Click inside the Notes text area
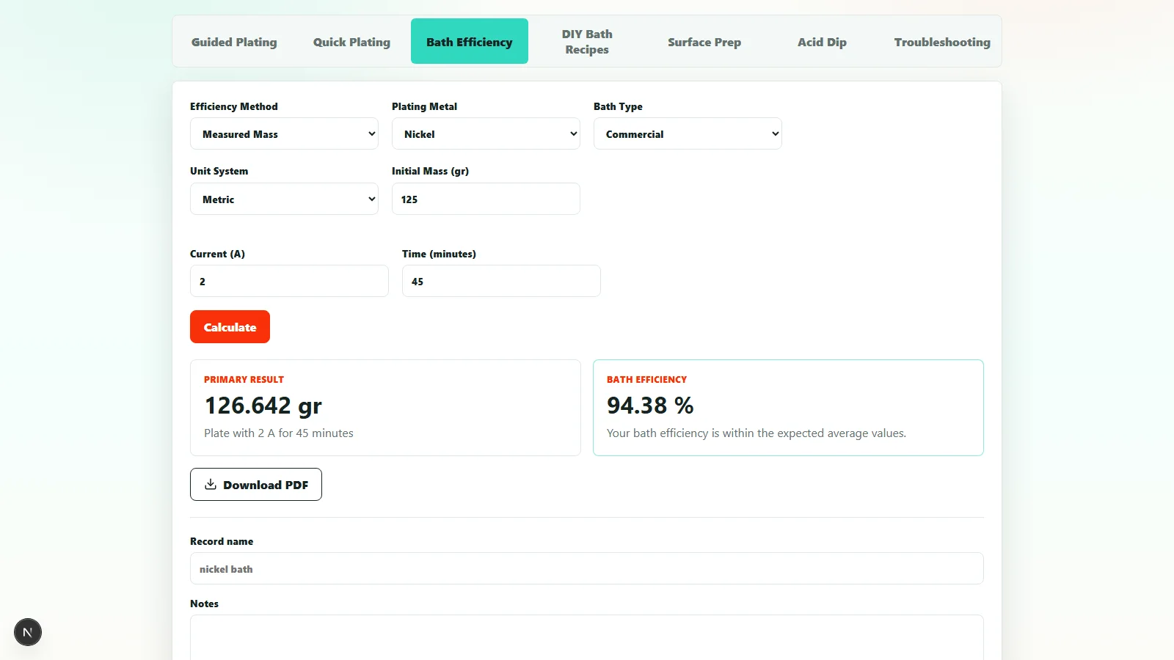The width and height of the screenshot is (1174, 660). [x=587, y=637]
